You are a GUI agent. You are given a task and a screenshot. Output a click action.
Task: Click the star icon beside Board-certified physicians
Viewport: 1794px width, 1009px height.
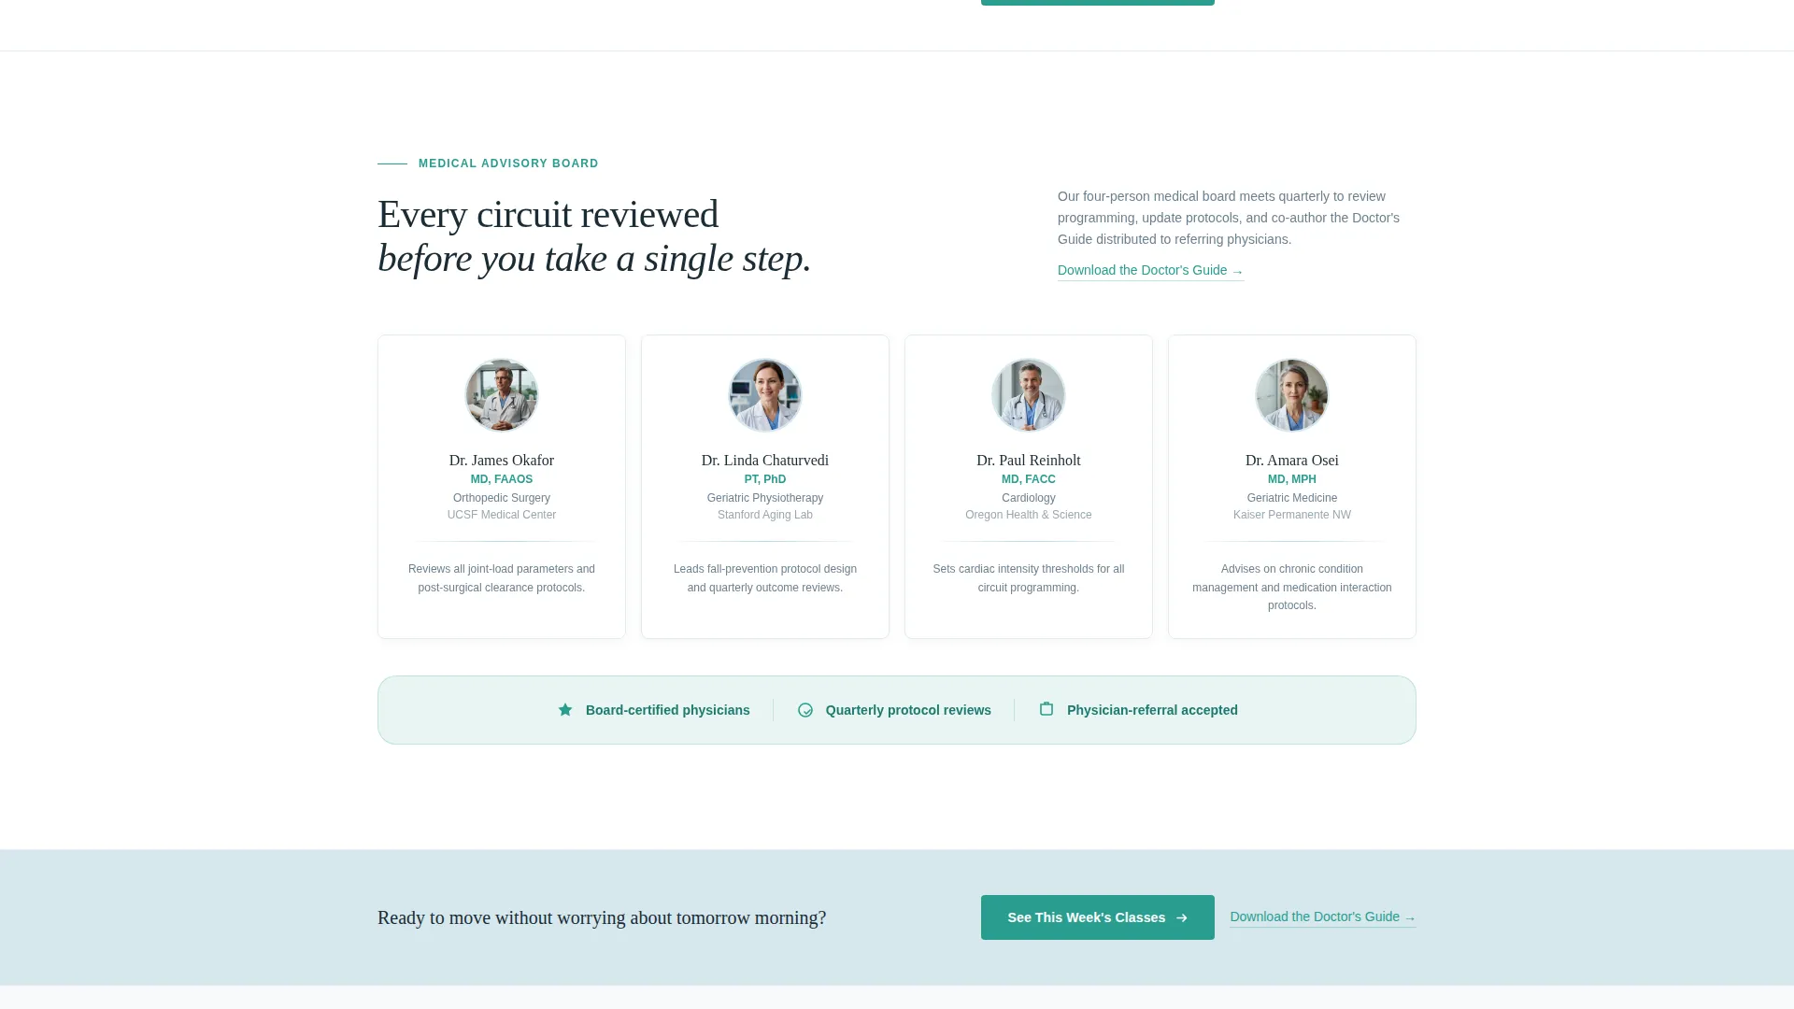coord(565,710)
